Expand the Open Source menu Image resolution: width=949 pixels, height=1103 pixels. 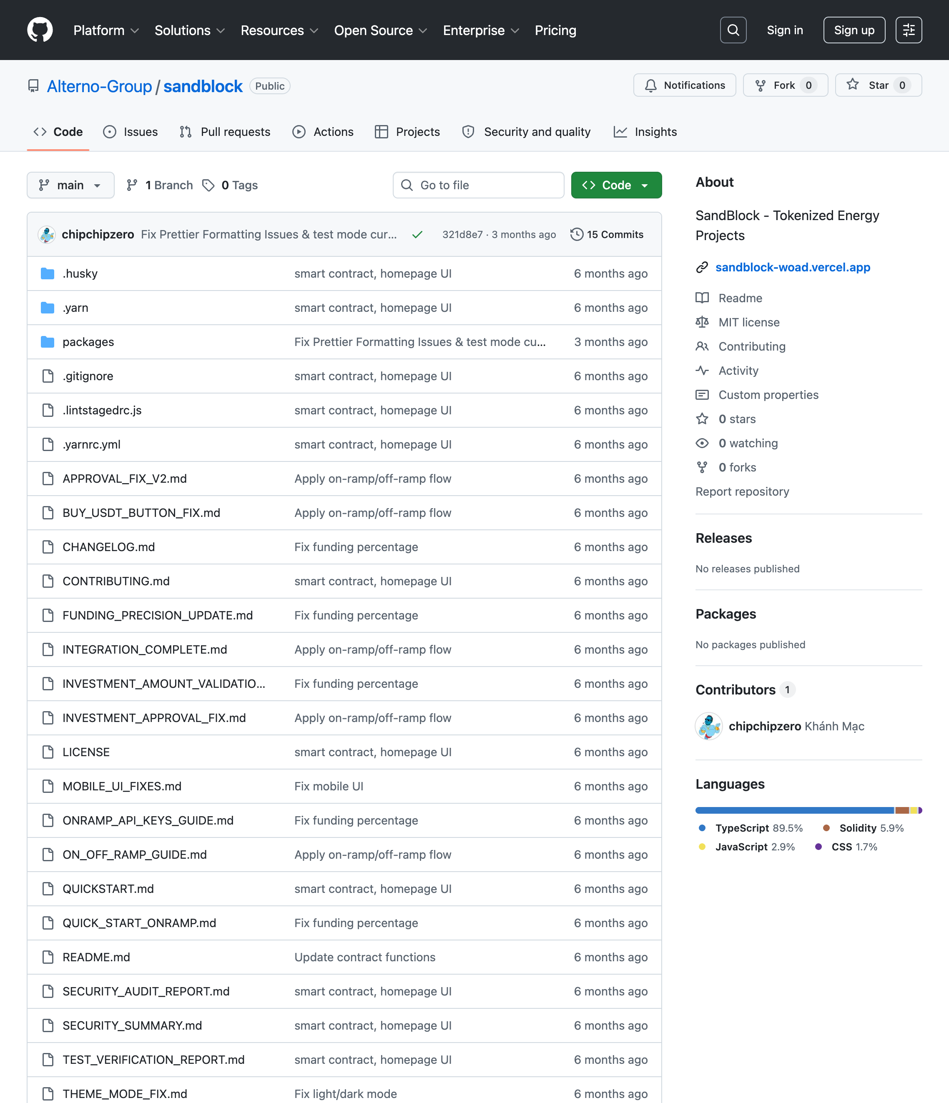380,30
